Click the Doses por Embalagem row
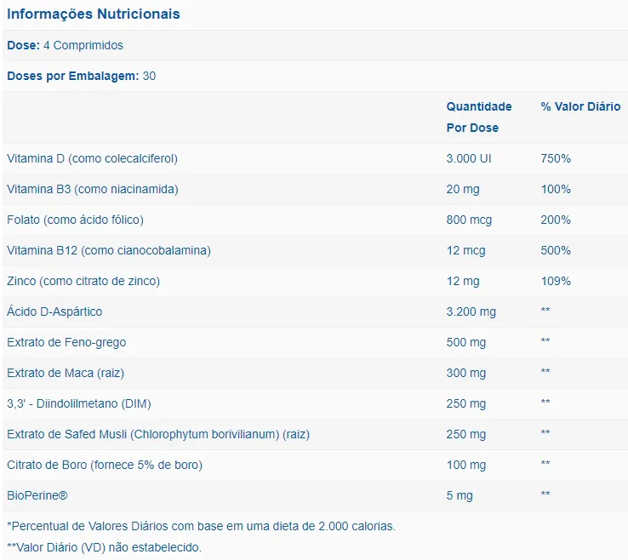This screenshot has width=628, height=560. [x=81, y=76]
